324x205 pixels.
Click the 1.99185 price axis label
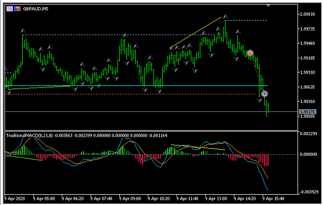pyautogui.click(x=307, y=58)
